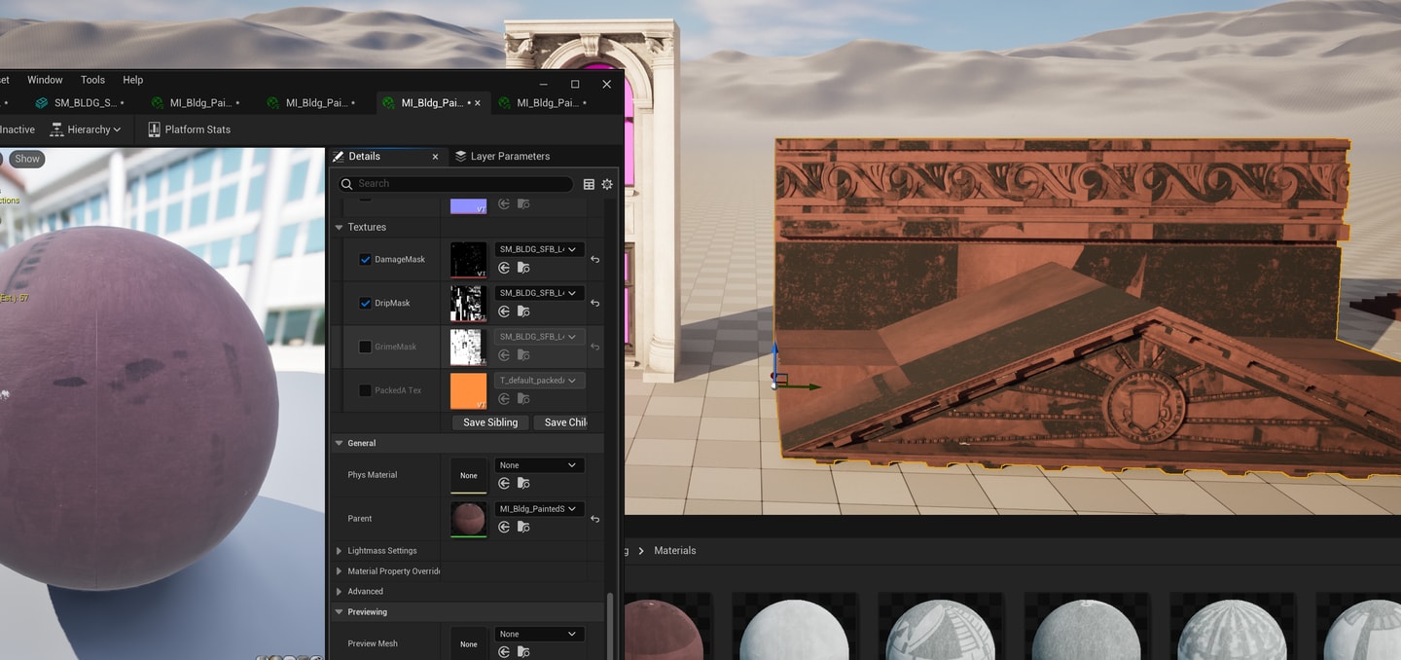1401x660 pixels.
Task: Browse to Preview Mesh asset
Action: (x=523, y=652)
